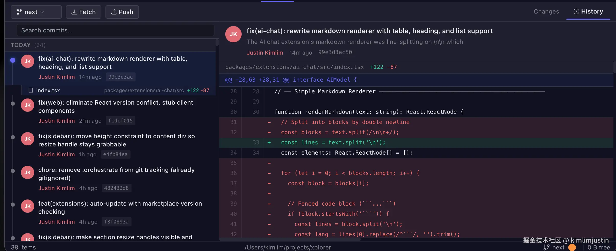
Task: Click the index.tsx file icon
Action: pos(31,90)
